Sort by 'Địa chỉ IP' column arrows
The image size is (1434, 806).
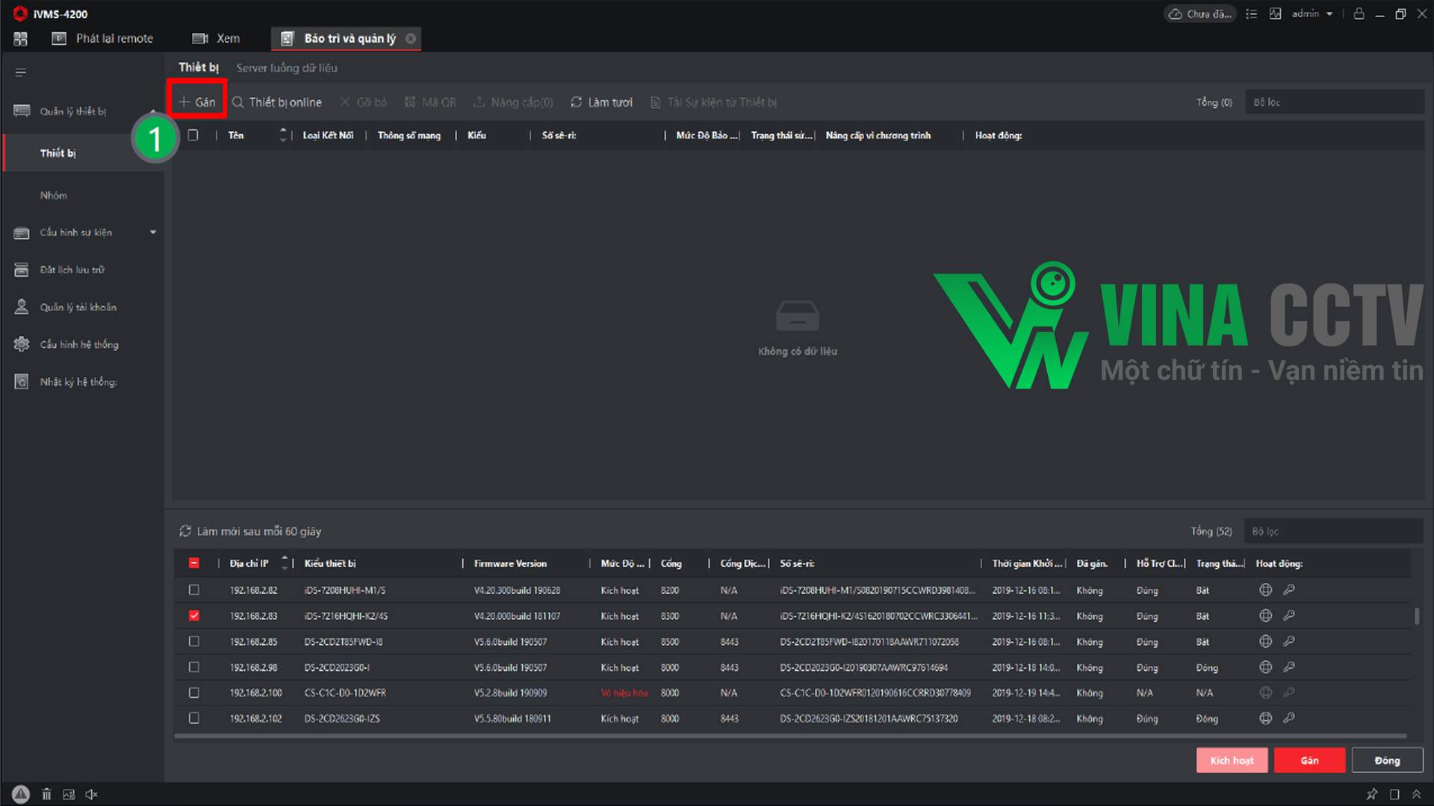(285, 563)
